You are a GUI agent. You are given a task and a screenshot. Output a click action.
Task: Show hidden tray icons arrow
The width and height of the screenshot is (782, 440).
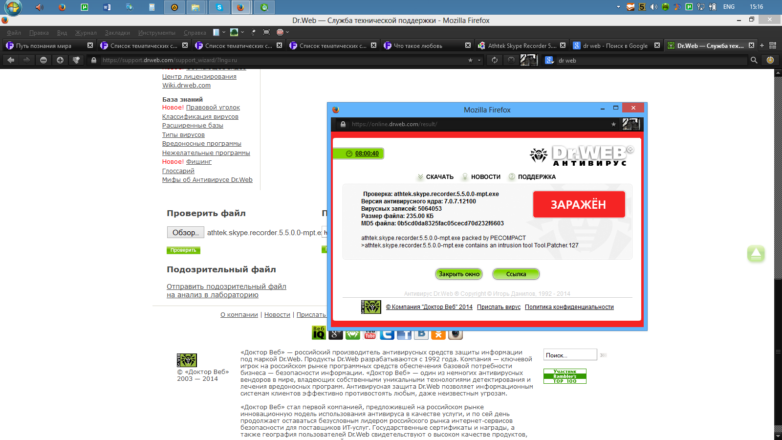click(618, 7)
